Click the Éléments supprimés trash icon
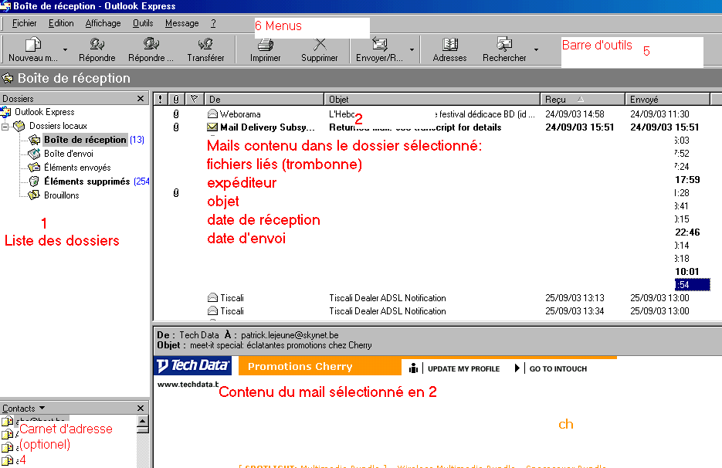Viewport: 722px width, 468px height. click(34, 181)
